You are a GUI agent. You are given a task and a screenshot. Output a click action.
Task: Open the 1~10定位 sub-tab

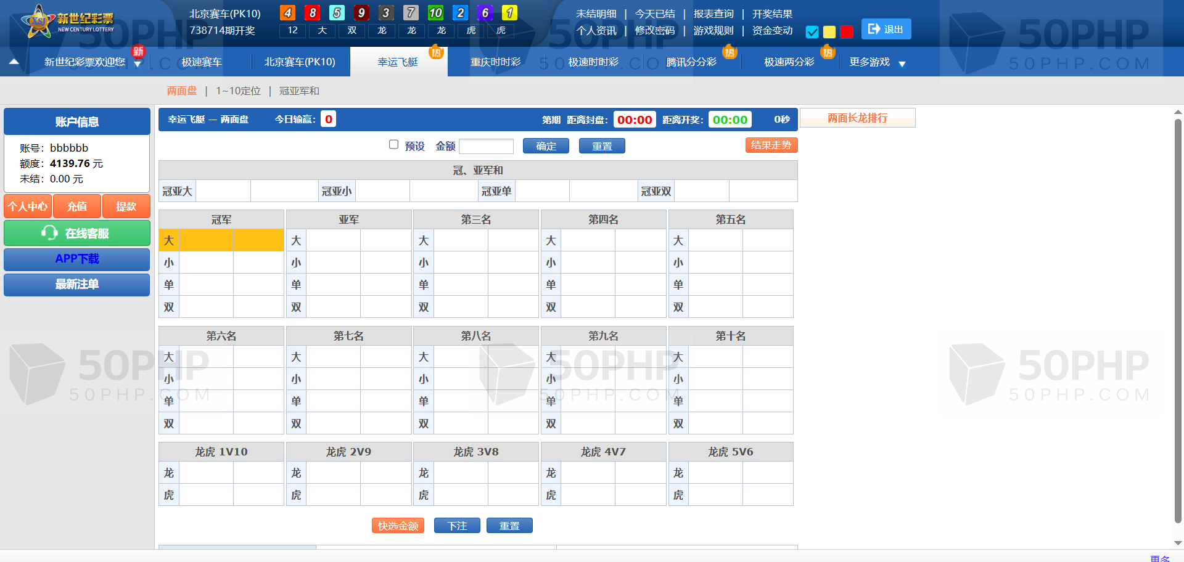click(x=238, y=91)
